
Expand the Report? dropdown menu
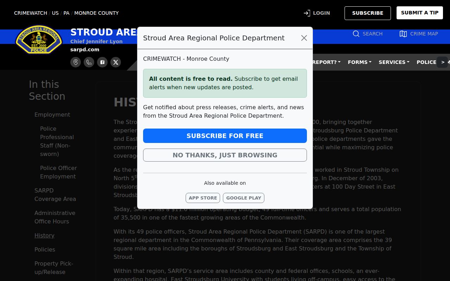pyautogui.click(x=327, y=62)
